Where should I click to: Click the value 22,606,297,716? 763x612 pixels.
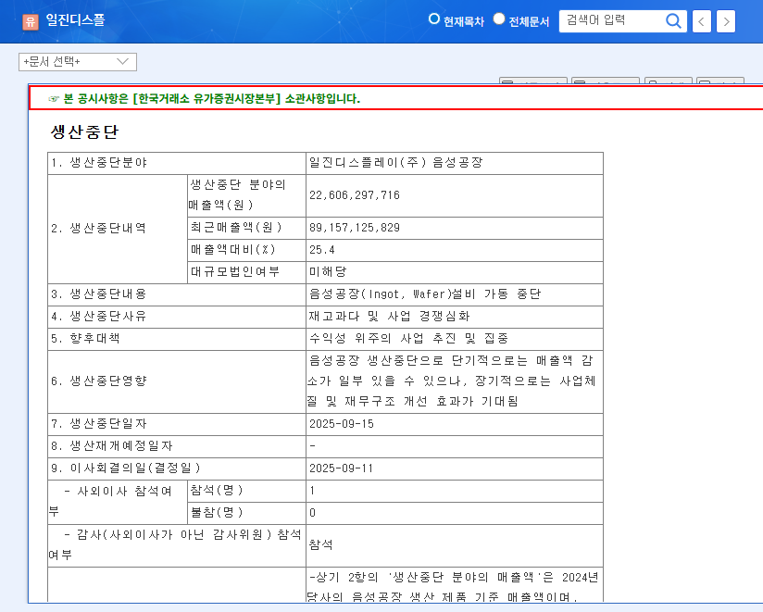tap(355, 195)
